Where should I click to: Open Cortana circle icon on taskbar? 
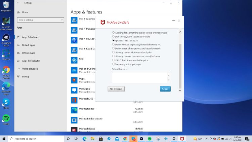(68, 139)
